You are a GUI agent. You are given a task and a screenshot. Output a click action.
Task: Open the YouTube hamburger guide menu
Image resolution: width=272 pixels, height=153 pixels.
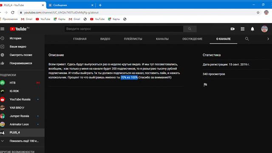coord(2,29)
